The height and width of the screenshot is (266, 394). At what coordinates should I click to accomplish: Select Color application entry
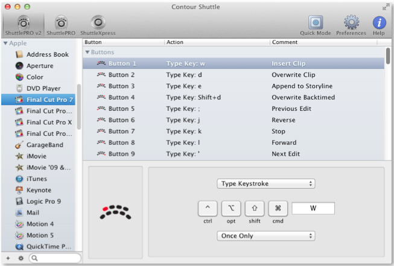coord(39,77)
